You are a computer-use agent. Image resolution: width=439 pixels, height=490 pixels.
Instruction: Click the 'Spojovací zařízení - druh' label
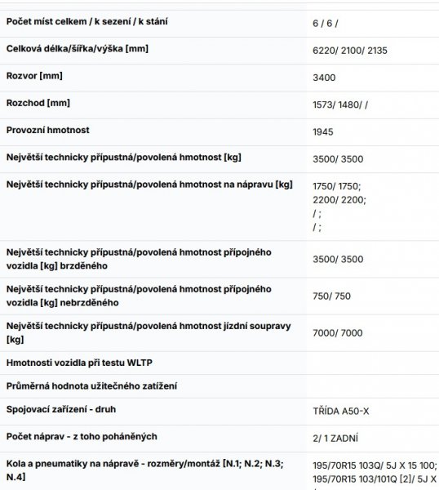pyautogui.click(x=61, y=409)
